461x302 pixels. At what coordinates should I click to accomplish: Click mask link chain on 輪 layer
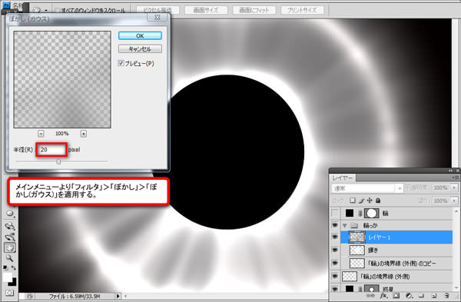[x=360, y=213]
